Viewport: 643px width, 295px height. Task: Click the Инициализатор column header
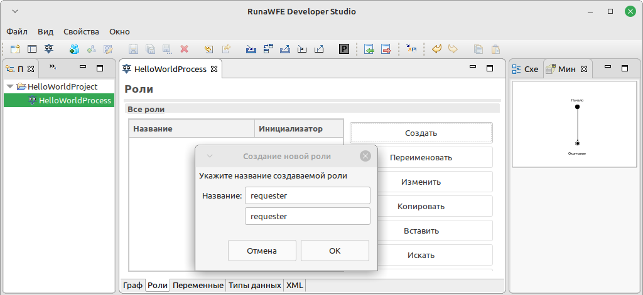[299, 129]
